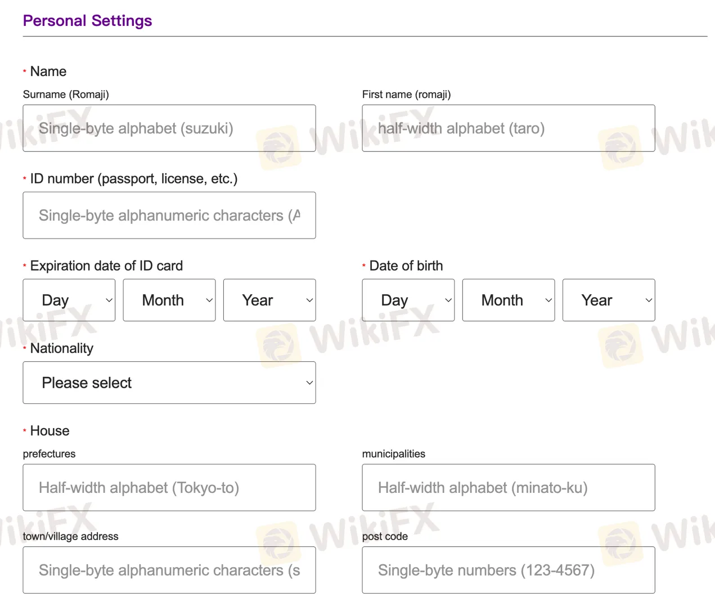Screen dimensions: 715x611
Task: Open the ID expiration Day dropdown
Action: click(x=69, y=300)
